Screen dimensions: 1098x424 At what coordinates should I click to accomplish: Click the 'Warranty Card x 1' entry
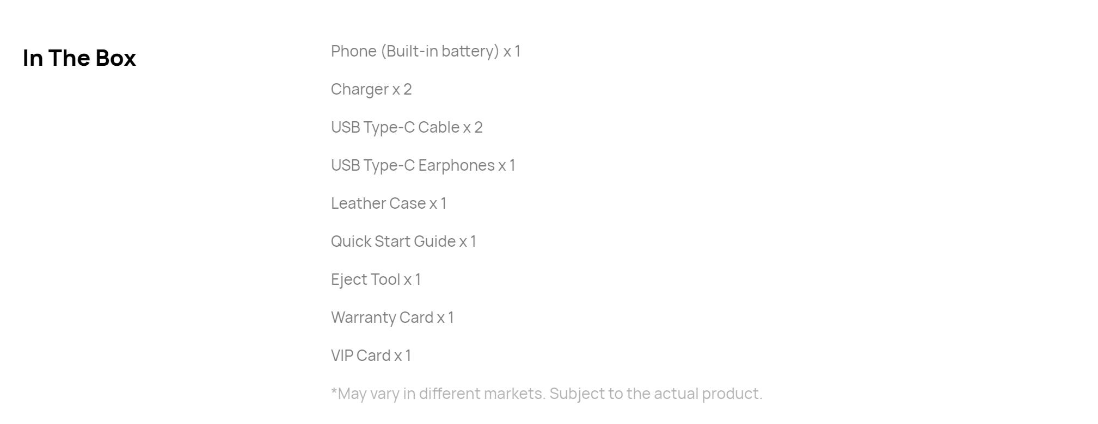click(x=392, y=318)
